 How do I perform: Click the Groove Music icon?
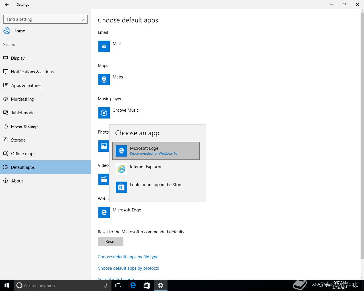pyautogui.click(x=104, y=113)
